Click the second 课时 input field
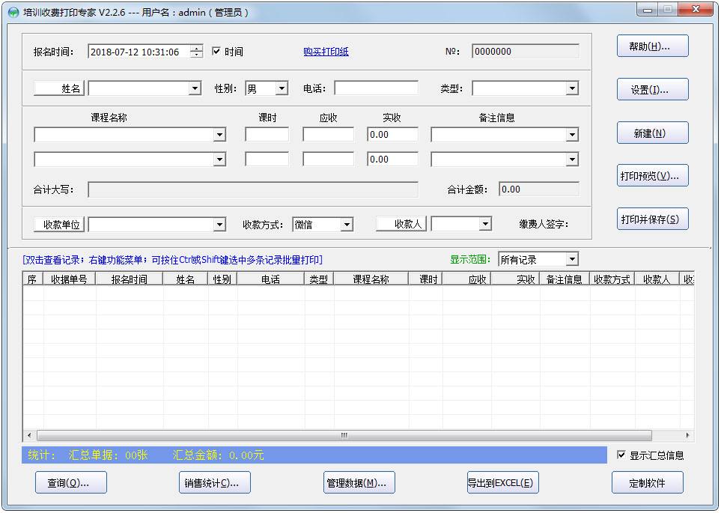This screenshot has height=513, width=721. click(x=267, y=160)
